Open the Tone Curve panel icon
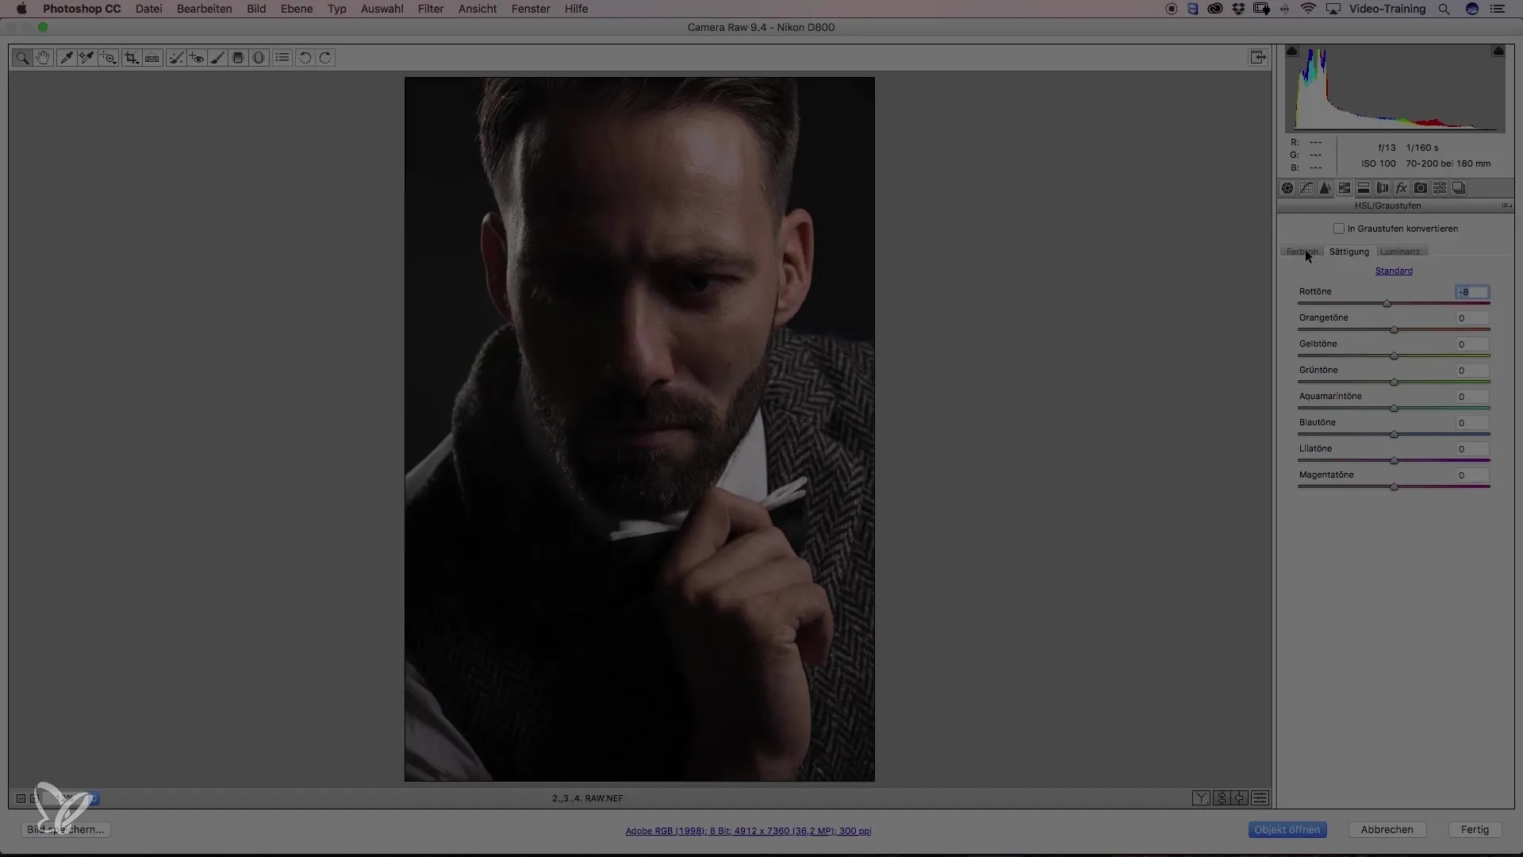 [x=1306, y=188]
